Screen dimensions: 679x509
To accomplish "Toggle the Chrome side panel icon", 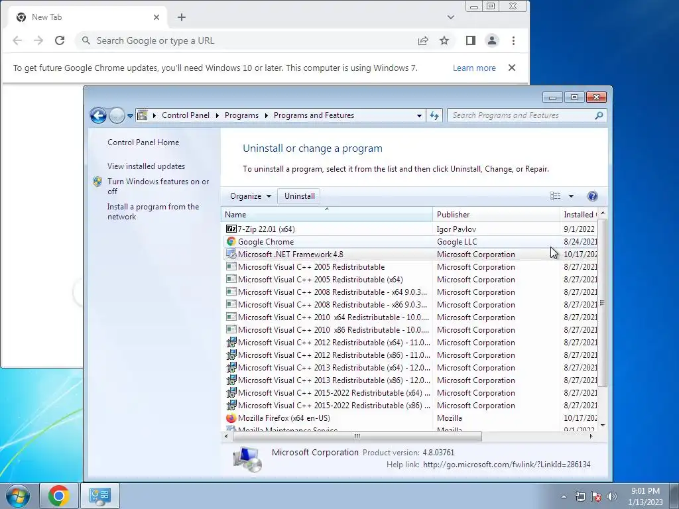I will tap(471, 40).
